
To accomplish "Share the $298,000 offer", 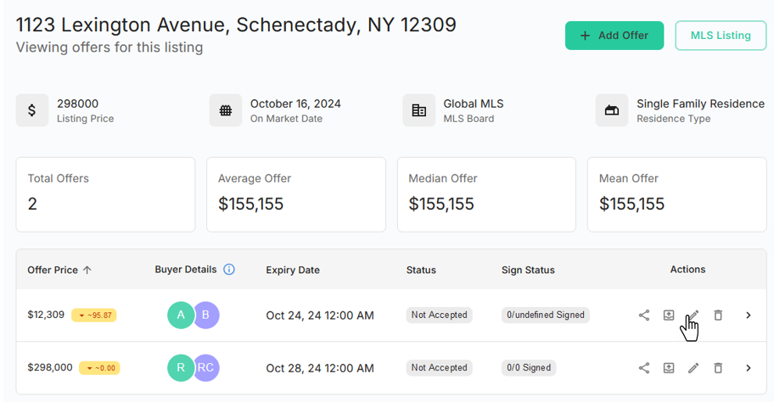I will tap(644, 368).
